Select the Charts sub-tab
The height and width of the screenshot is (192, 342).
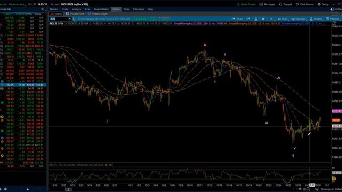coord(56,14)
